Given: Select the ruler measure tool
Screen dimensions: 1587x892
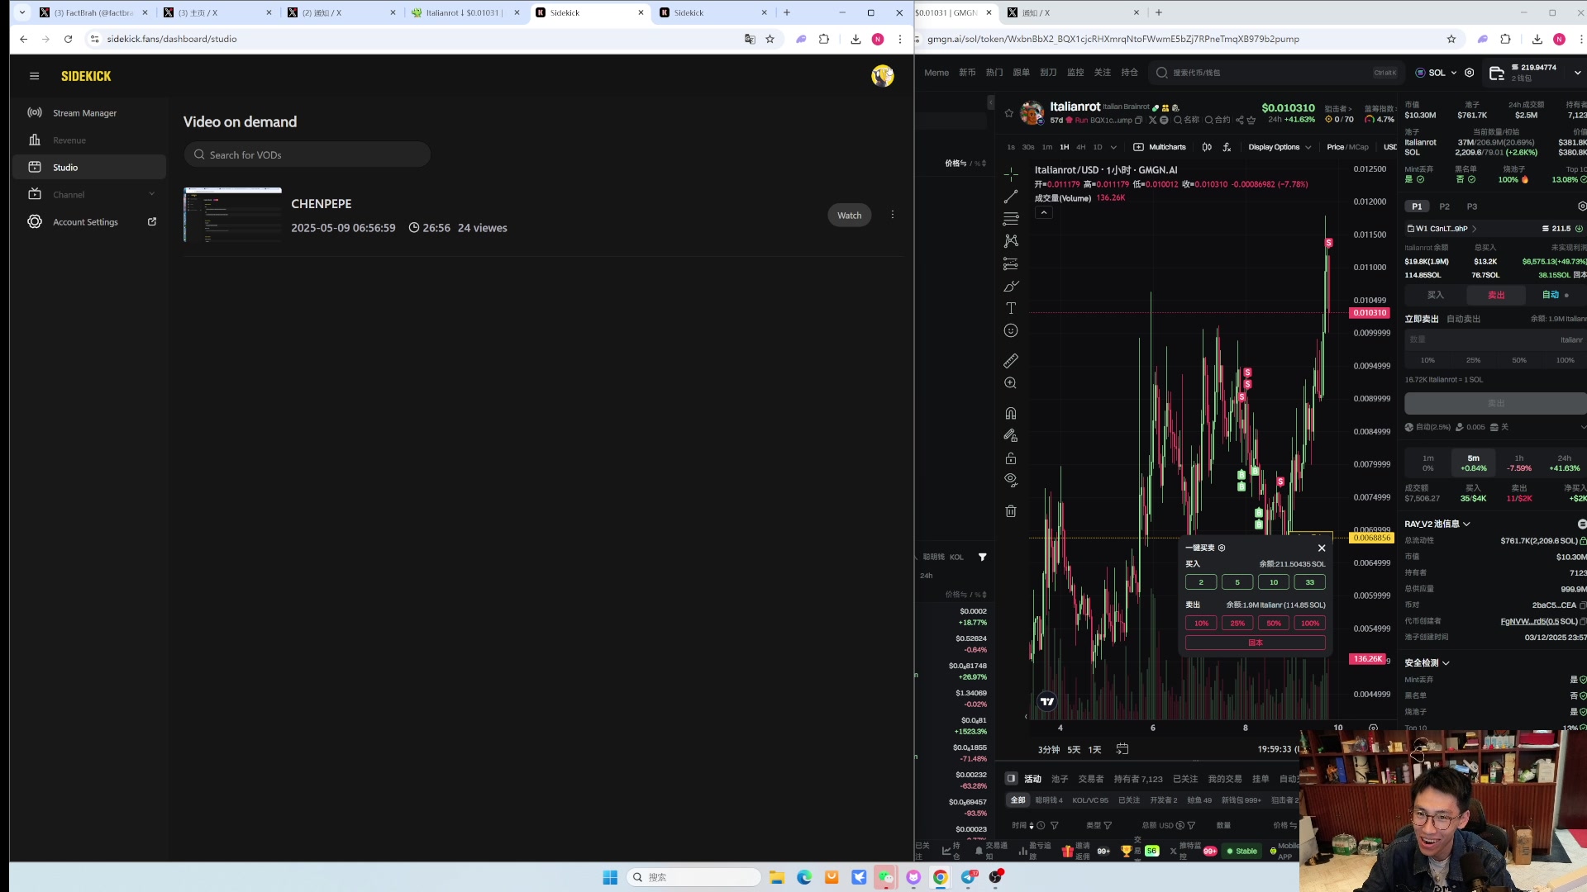Looking at the screenshot, I should (1011, 361).
